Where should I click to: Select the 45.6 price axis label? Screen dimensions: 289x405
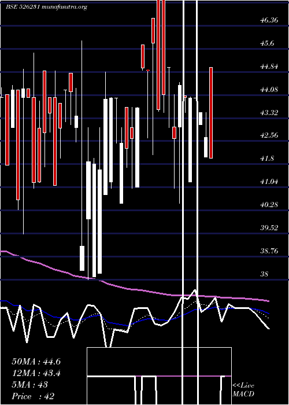click(x=267, y=43)
